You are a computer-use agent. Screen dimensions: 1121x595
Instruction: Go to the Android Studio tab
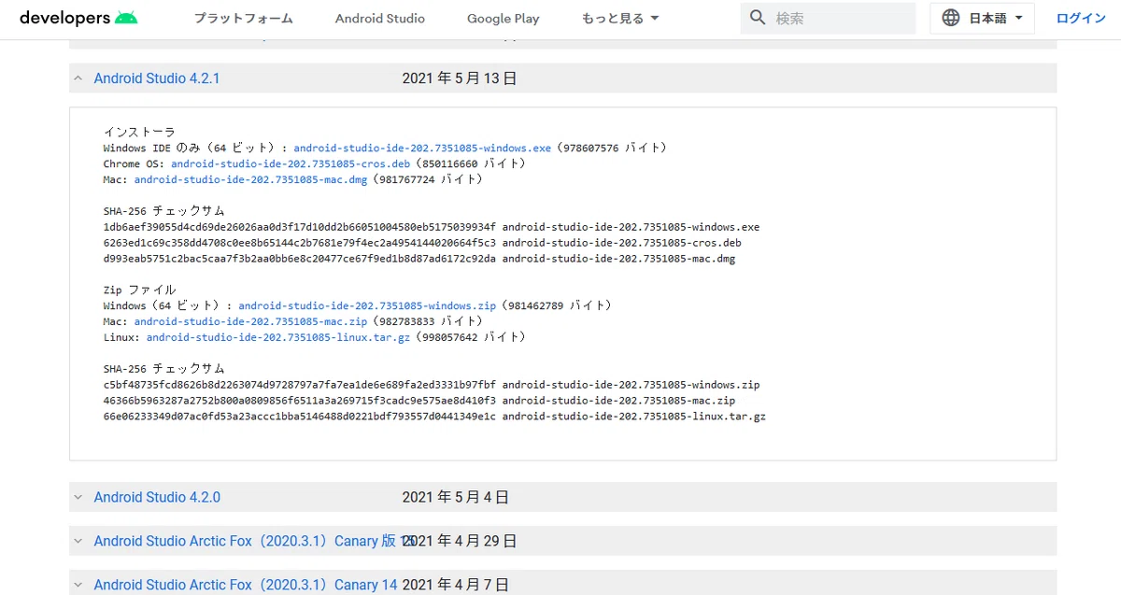click(x=380, y=19)
